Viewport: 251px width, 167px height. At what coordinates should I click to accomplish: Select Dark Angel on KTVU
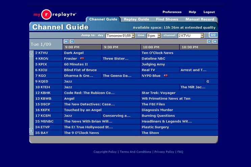pyautogui.click(x=101, y=53)
